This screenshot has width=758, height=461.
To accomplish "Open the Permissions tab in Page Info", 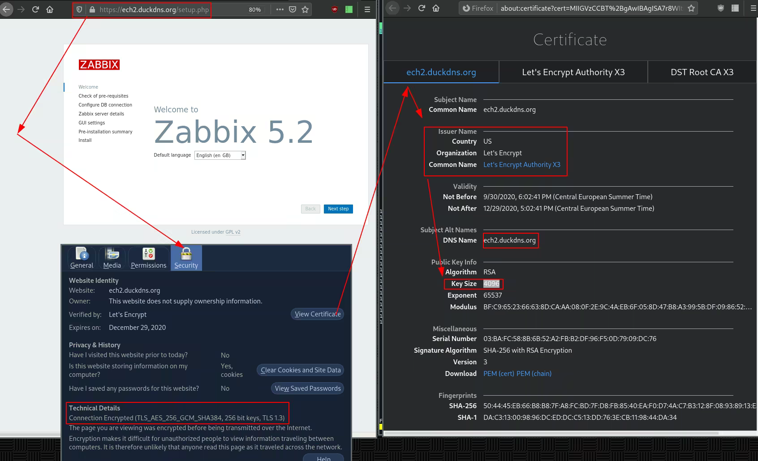I will point(148,258).
